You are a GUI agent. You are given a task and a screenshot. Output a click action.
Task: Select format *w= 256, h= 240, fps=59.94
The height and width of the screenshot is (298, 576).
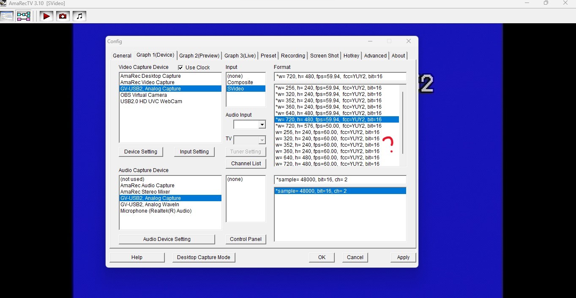[x=337, y=88]
